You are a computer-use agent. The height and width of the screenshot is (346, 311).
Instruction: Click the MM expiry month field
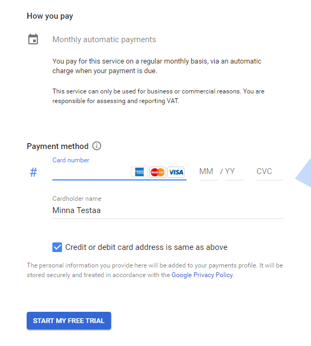tap(208, 172)
